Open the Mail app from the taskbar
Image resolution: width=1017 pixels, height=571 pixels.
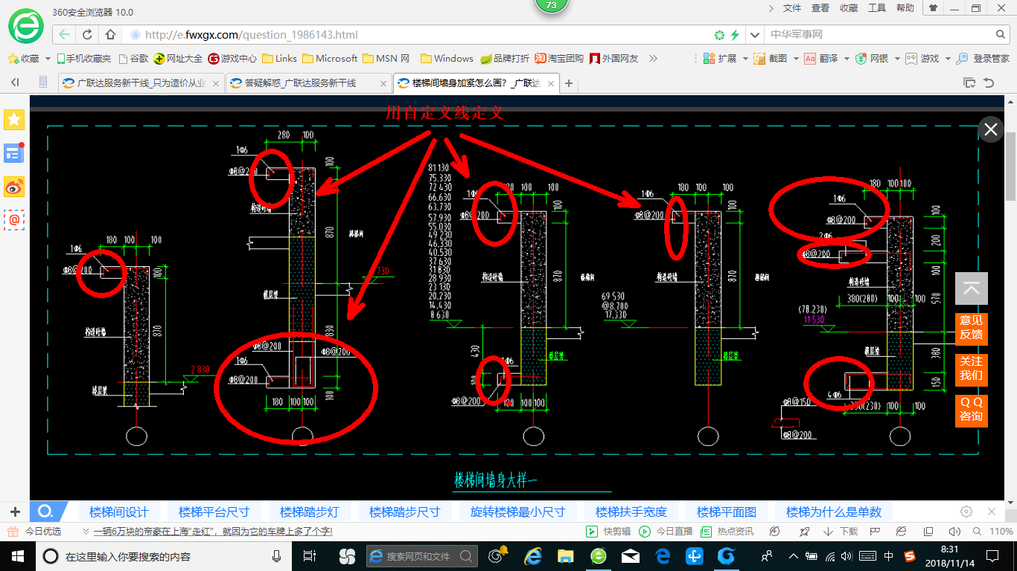[x=630, y=555]
